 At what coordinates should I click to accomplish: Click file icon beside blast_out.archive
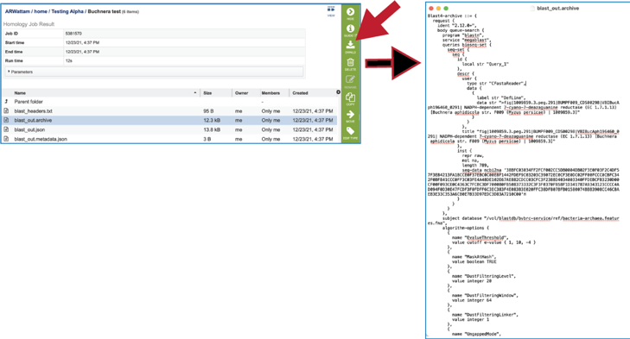[x=6, y=120]
